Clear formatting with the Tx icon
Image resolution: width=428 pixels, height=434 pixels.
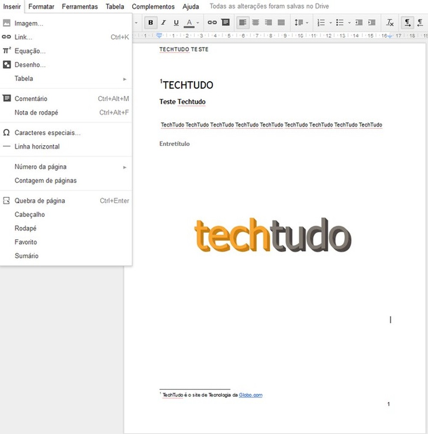click(390, 22)
